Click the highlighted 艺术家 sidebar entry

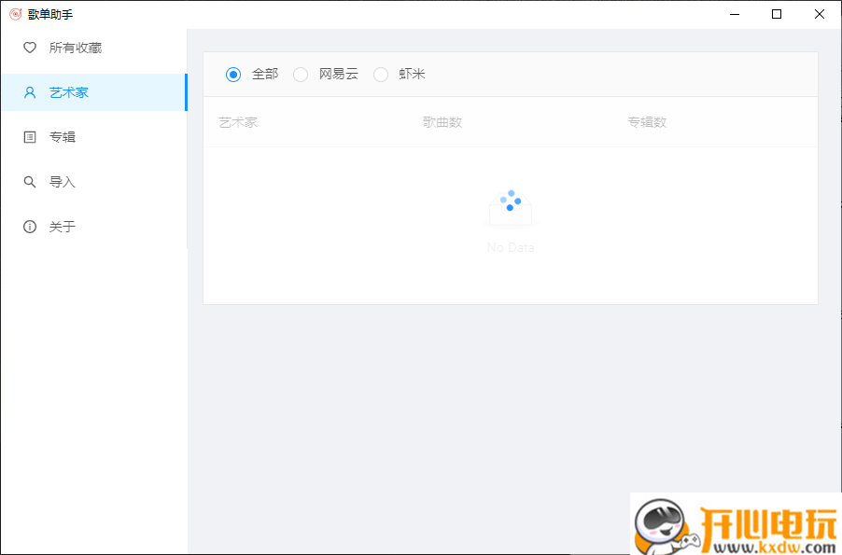pos(65,91)
